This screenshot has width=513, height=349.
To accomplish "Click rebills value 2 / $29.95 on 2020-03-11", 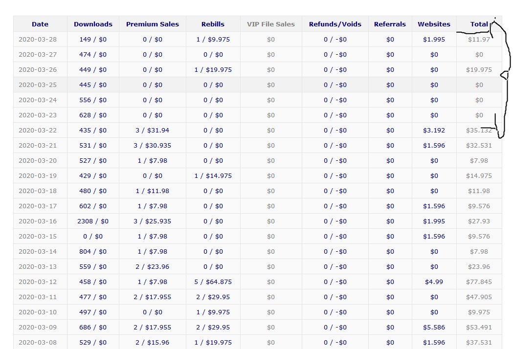I will (x=213, y=297).
